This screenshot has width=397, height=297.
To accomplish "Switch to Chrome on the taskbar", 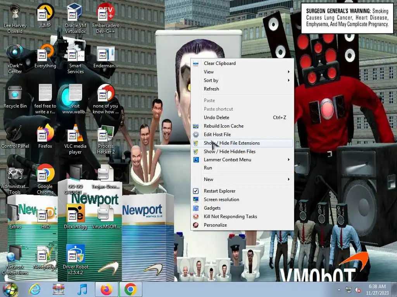I will (x=130, y=289).
